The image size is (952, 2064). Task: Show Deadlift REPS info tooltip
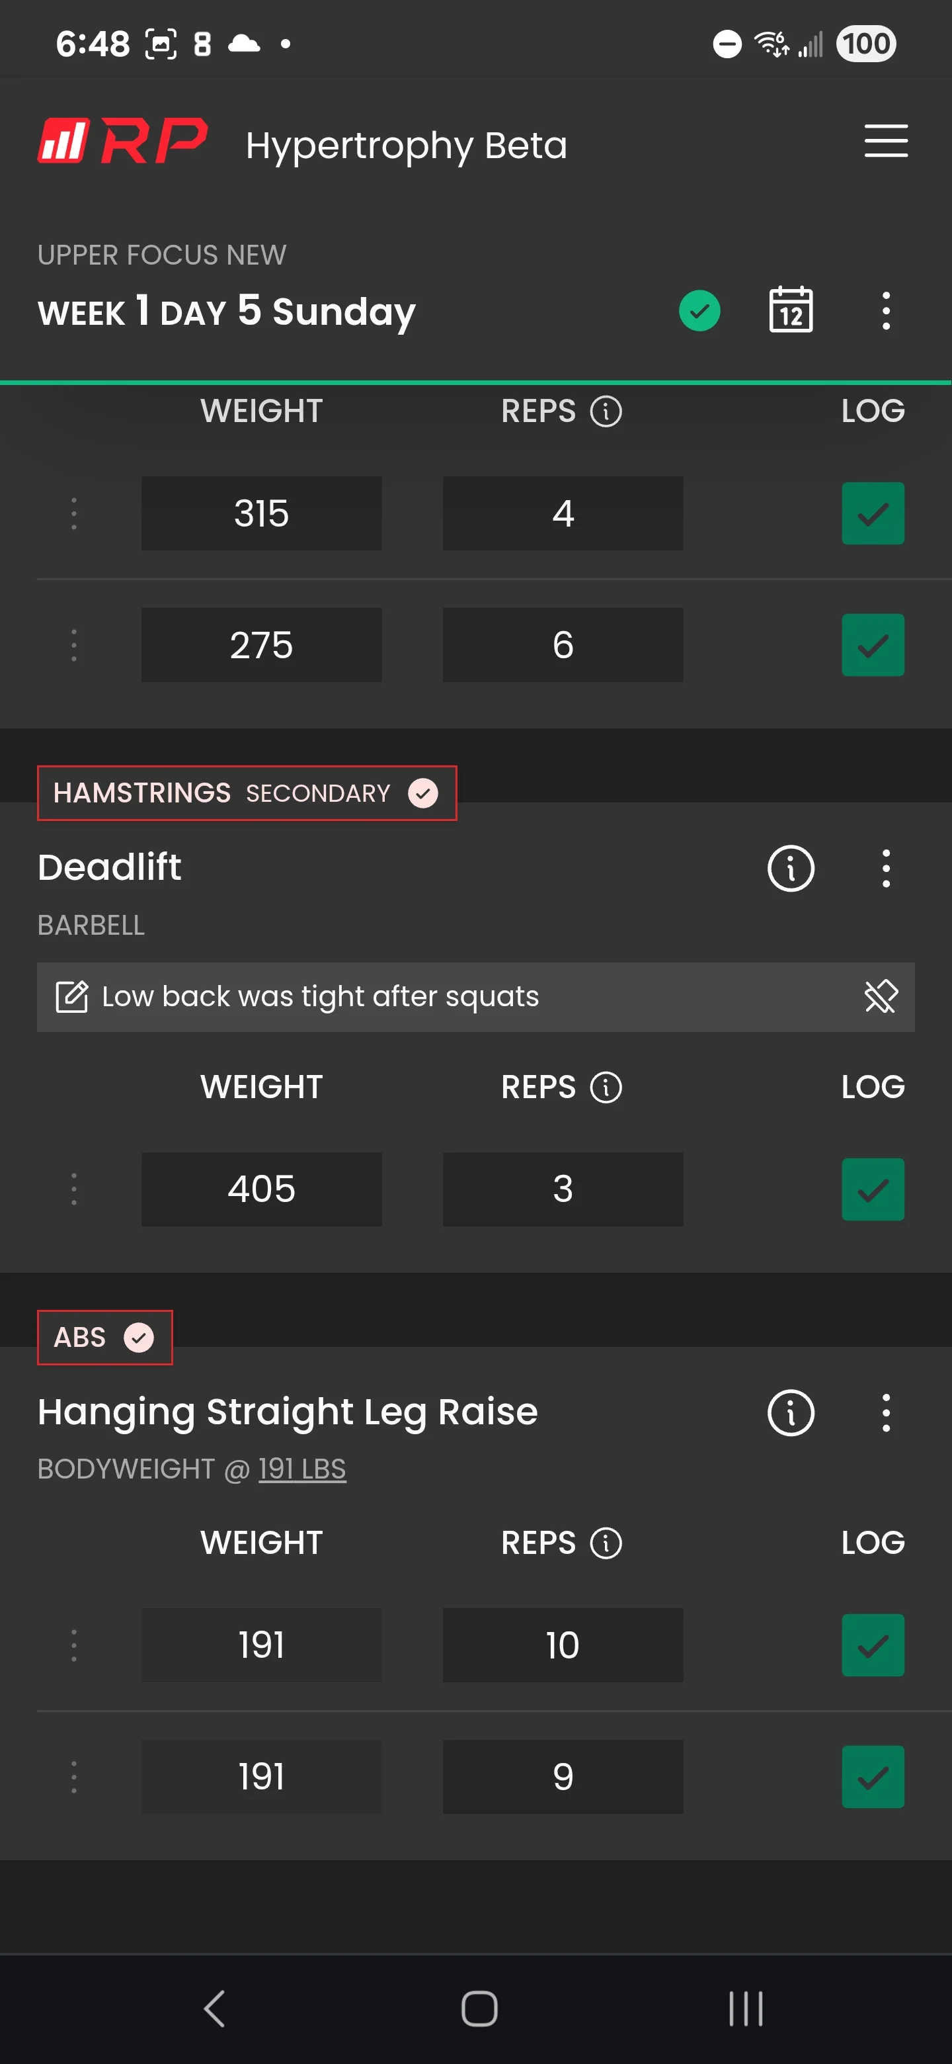(x=606, y=1088)
